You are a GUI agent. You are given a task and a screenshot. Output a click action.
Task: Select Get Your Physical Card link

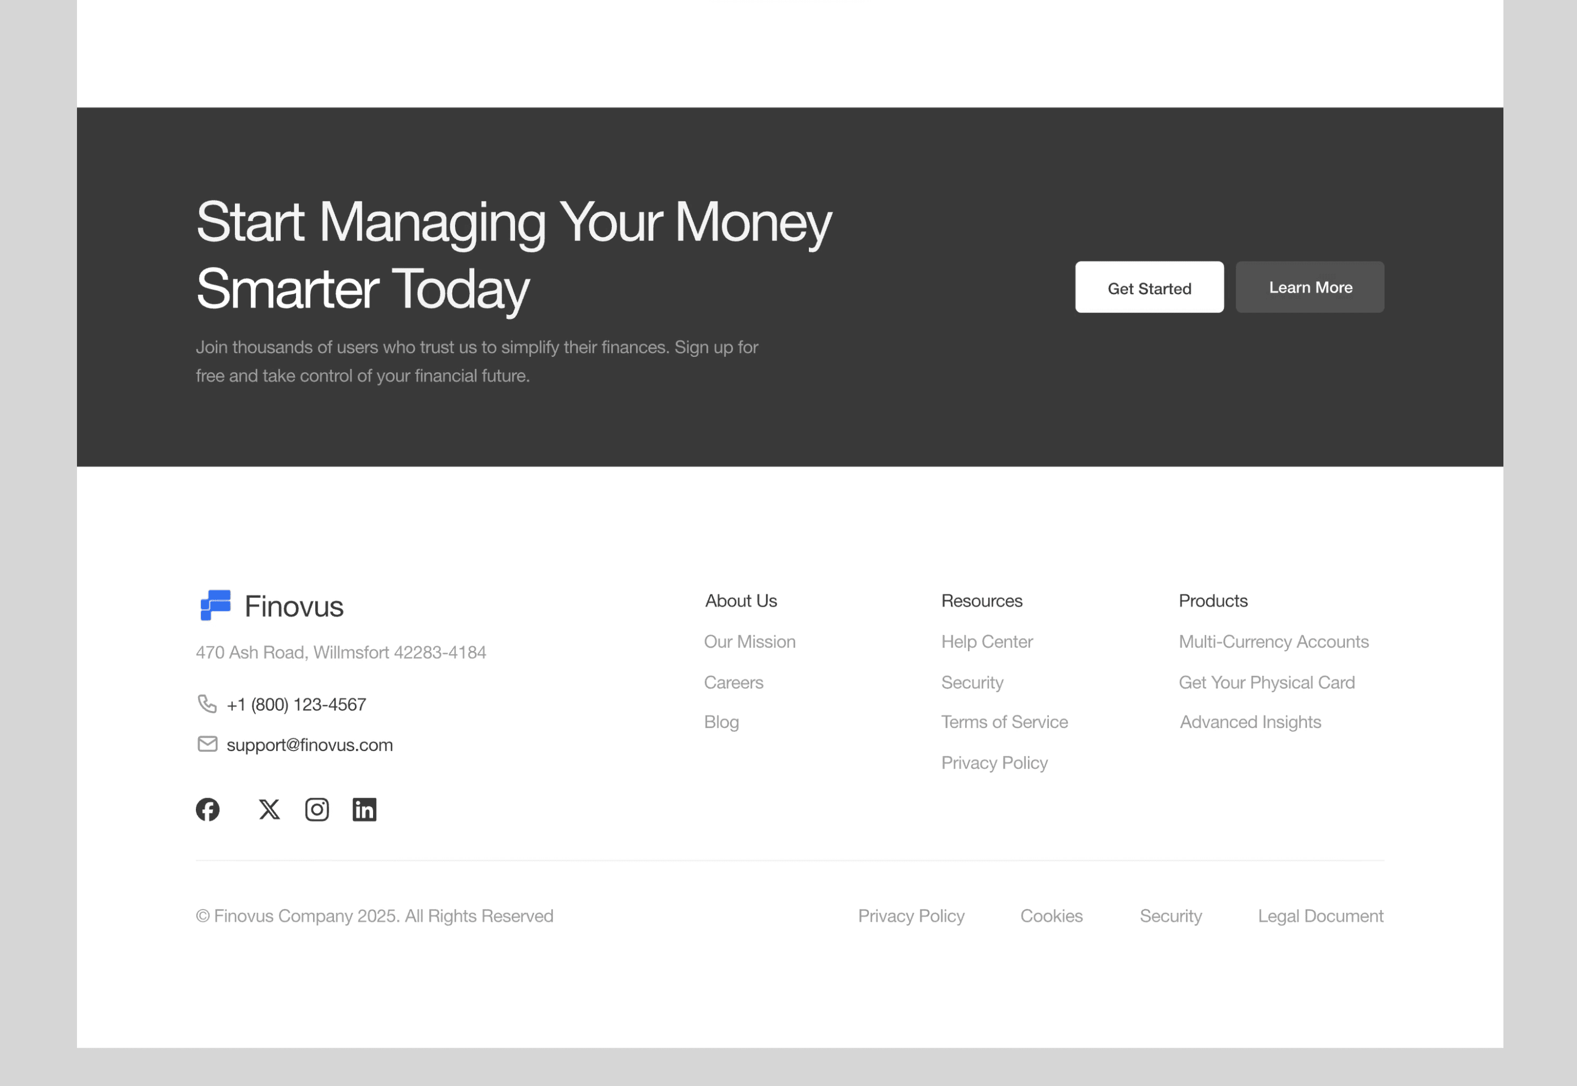tap(1266, 683)
